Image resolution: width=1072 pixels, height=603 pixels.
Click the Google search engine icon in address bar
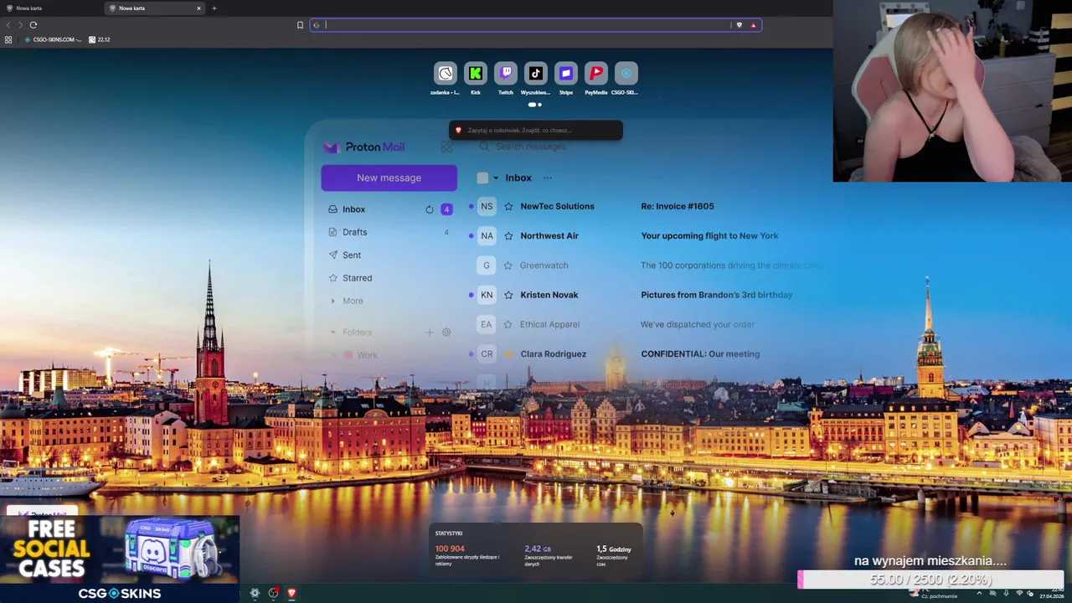tap(317, 25)
